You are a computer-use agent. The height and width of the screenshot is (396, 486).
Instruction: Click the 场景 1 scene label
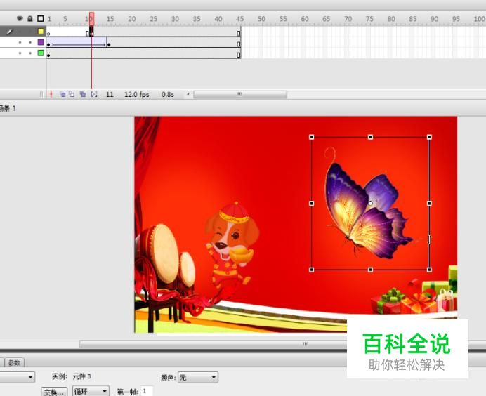click(8, 108)
